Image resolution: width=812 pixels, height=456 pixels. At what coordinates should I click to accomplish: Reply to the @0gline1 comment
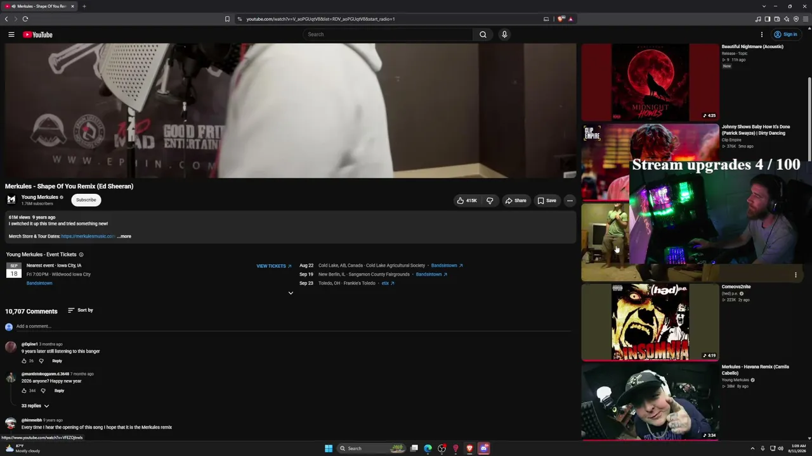point(57,361)
